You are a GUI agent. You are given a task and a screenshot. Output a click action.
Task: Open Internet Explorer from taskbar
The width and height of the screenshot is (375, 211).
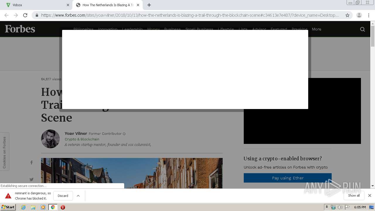click(23, 207)
